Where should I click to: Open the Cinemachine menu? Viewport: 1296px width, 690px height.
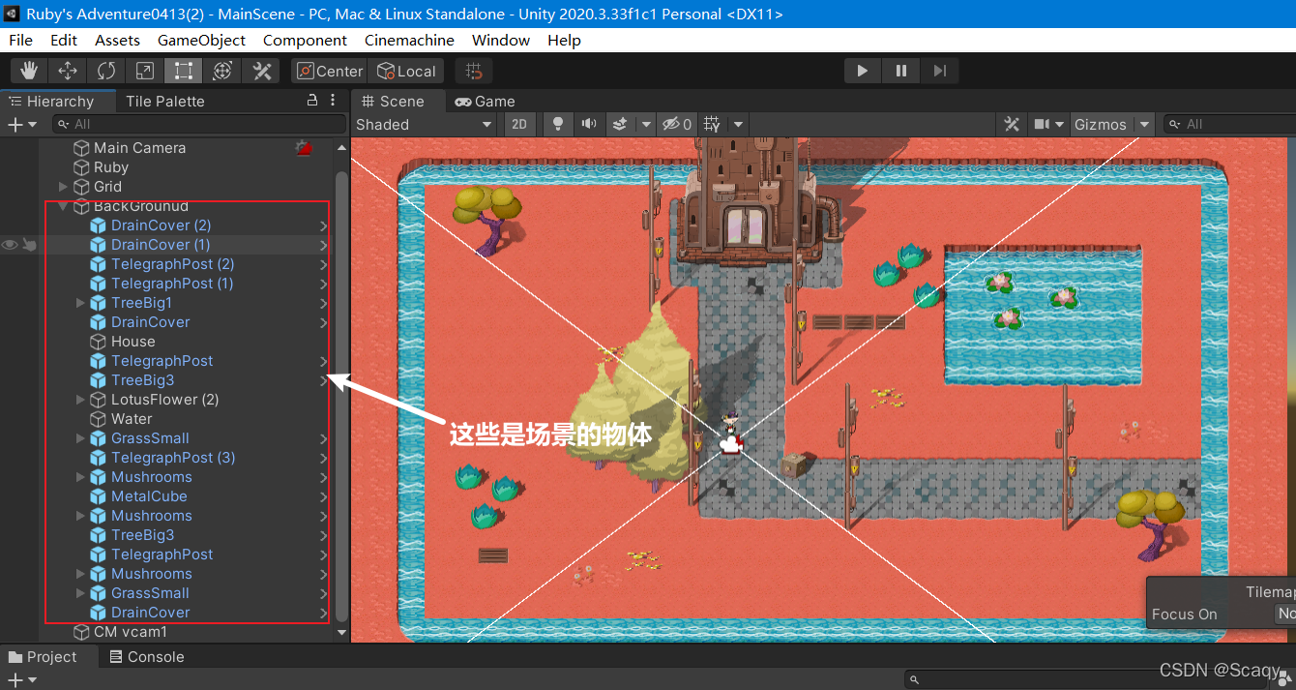tap(409, 40)
